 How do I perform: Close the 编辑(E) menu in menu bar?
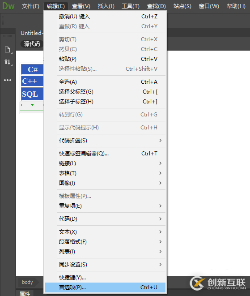[56, 6]
